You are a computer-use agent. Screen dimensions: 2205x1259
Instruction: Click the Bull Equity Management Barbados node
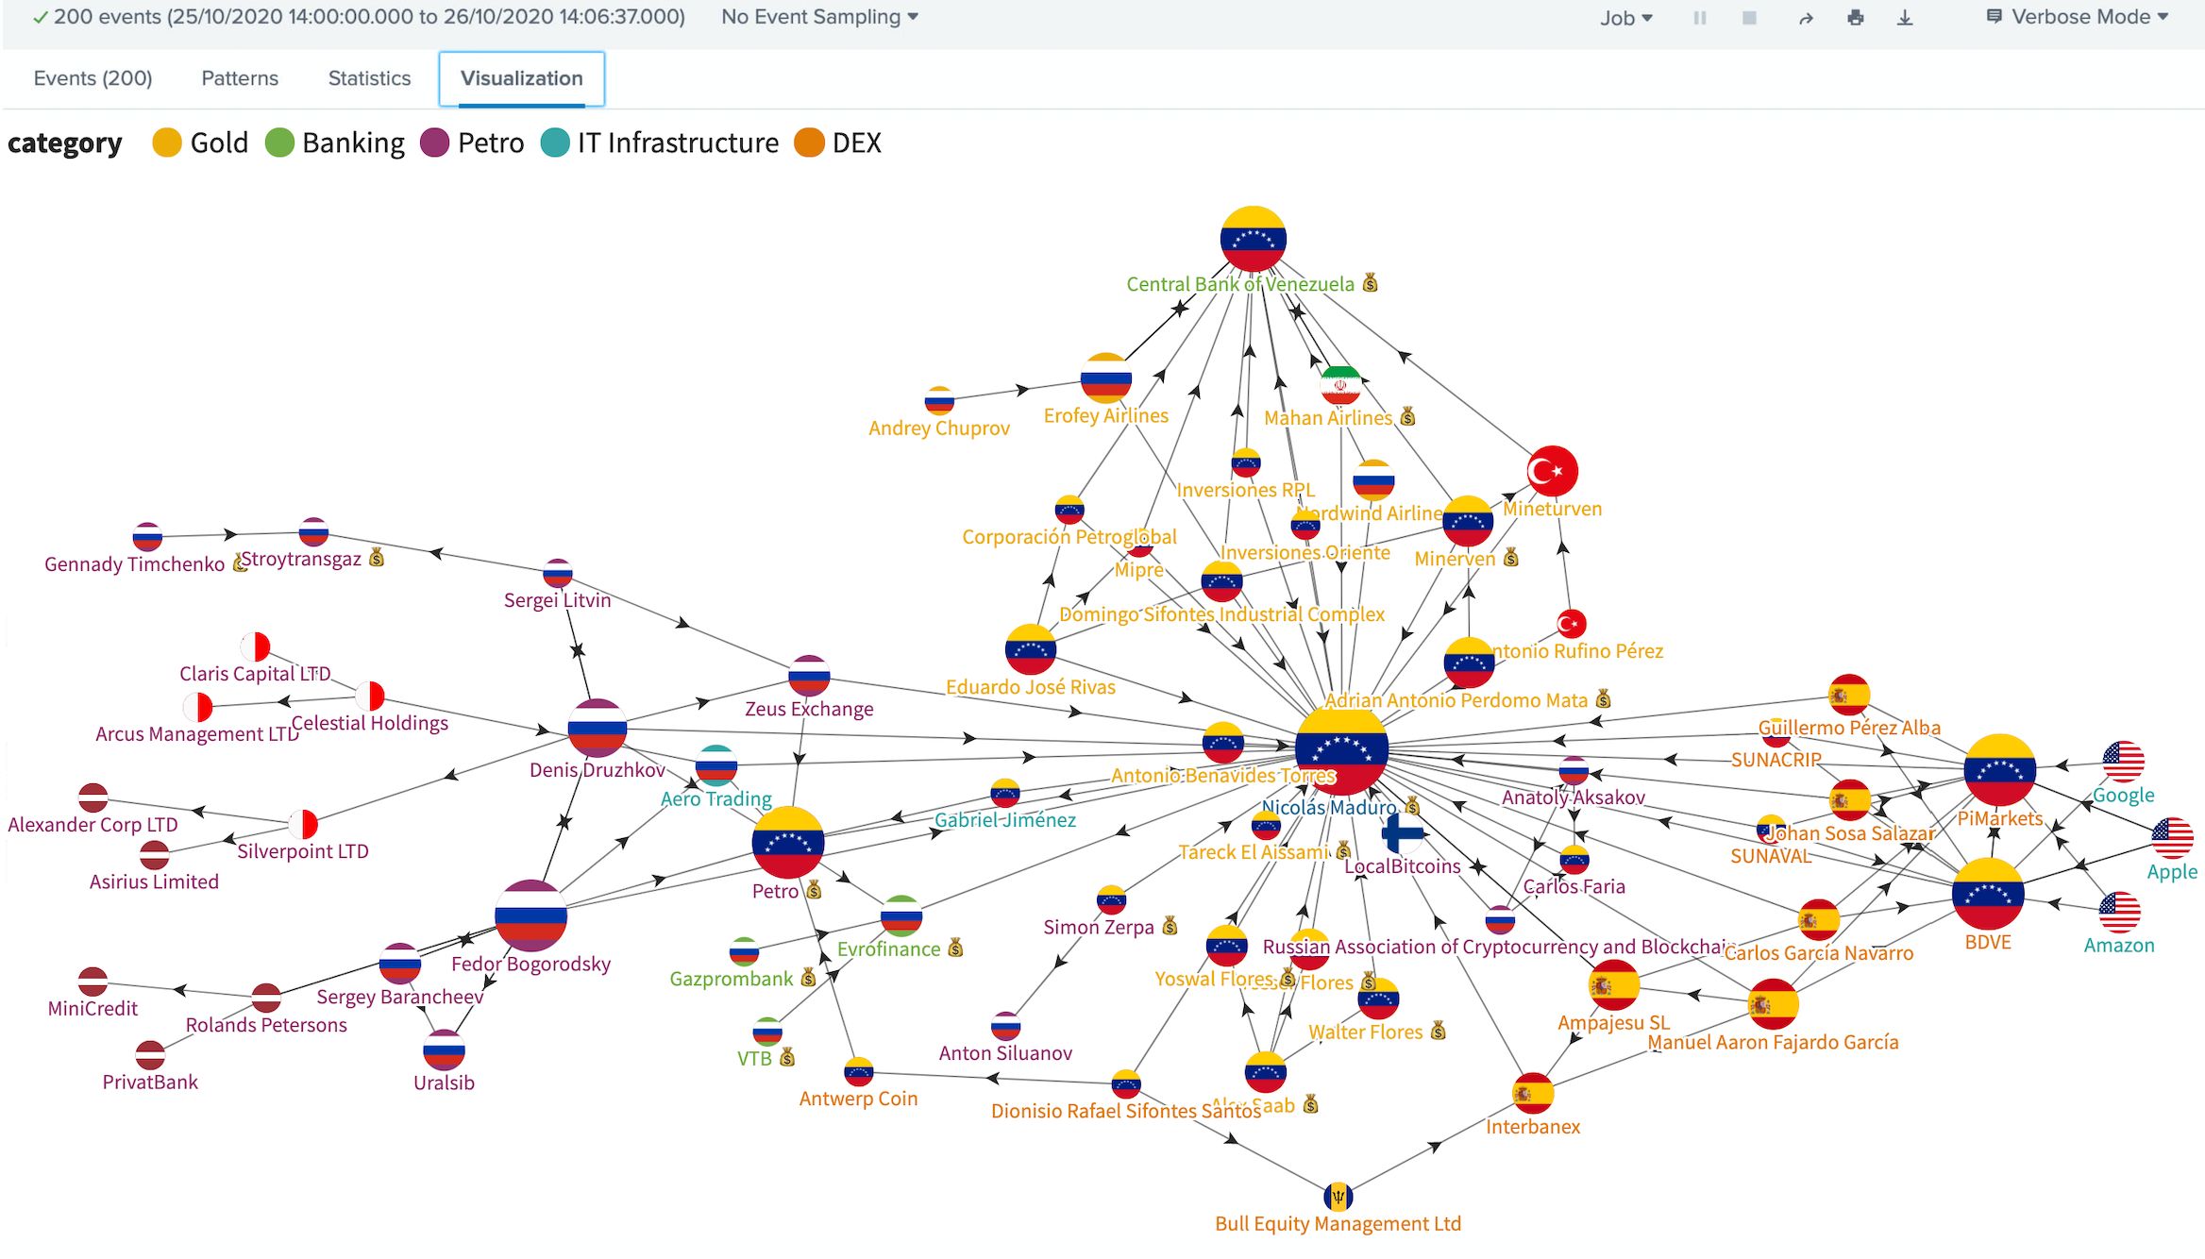pos(1338,1196)
